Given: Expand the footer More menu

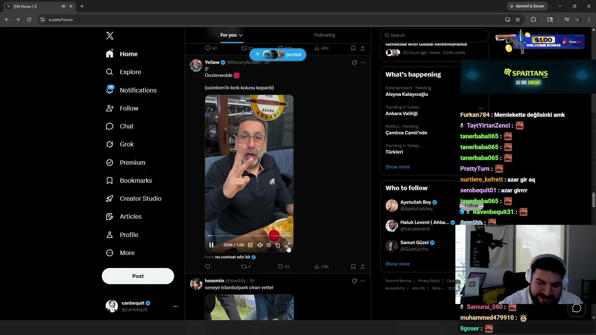Looking at the screenshot, I should click(x=438, y=288).
